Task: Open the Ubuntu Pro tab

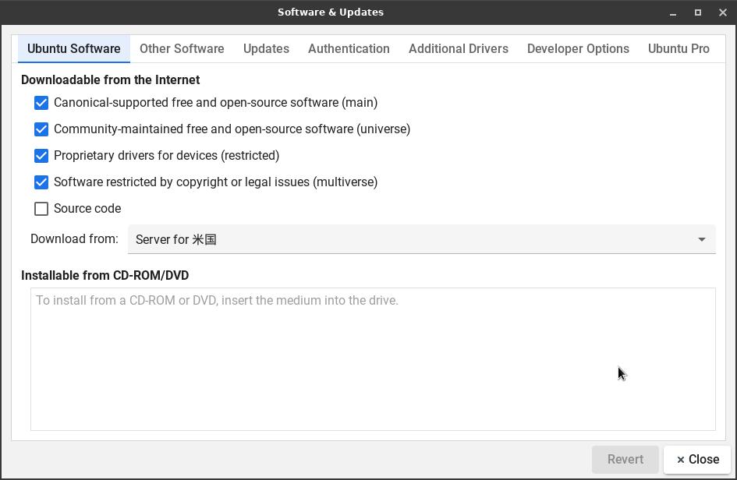Action: (679, 49)
